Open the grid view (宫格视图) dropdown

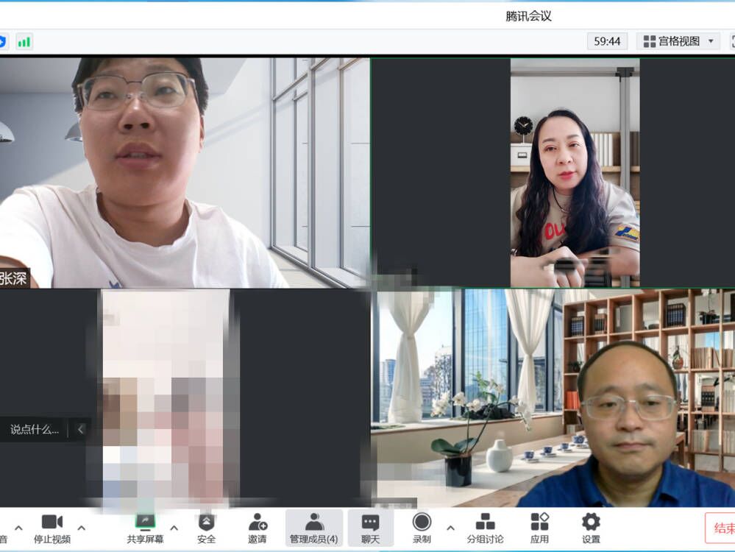coord(680,41)
